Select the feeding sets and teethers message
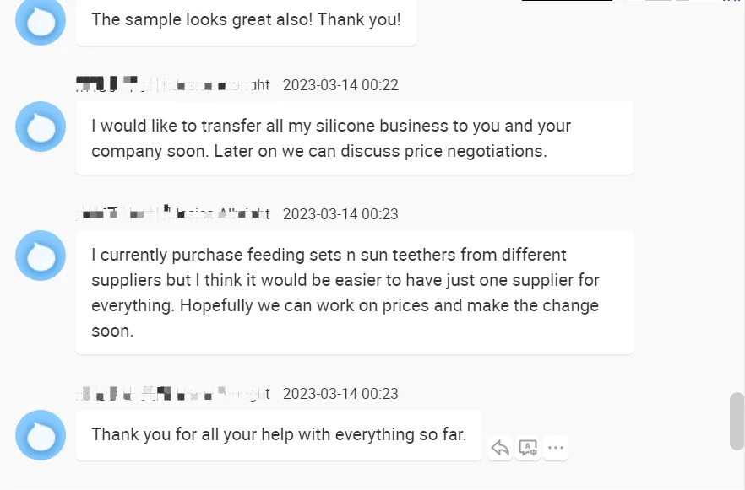This screenshot has width=745, height=490. (354, 293)
